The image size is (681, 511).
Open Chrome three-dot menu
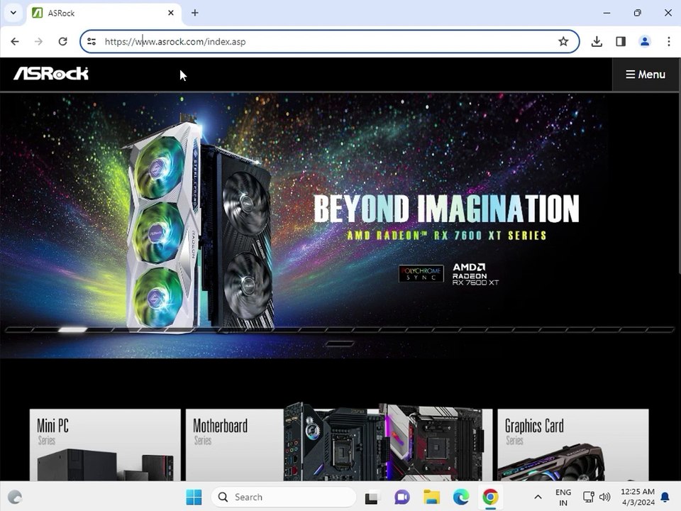click(669, 41)
